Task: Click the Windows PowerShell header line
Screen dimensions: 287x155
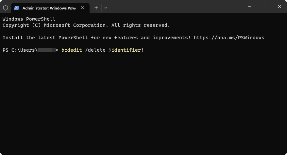Action: [29, 19]
